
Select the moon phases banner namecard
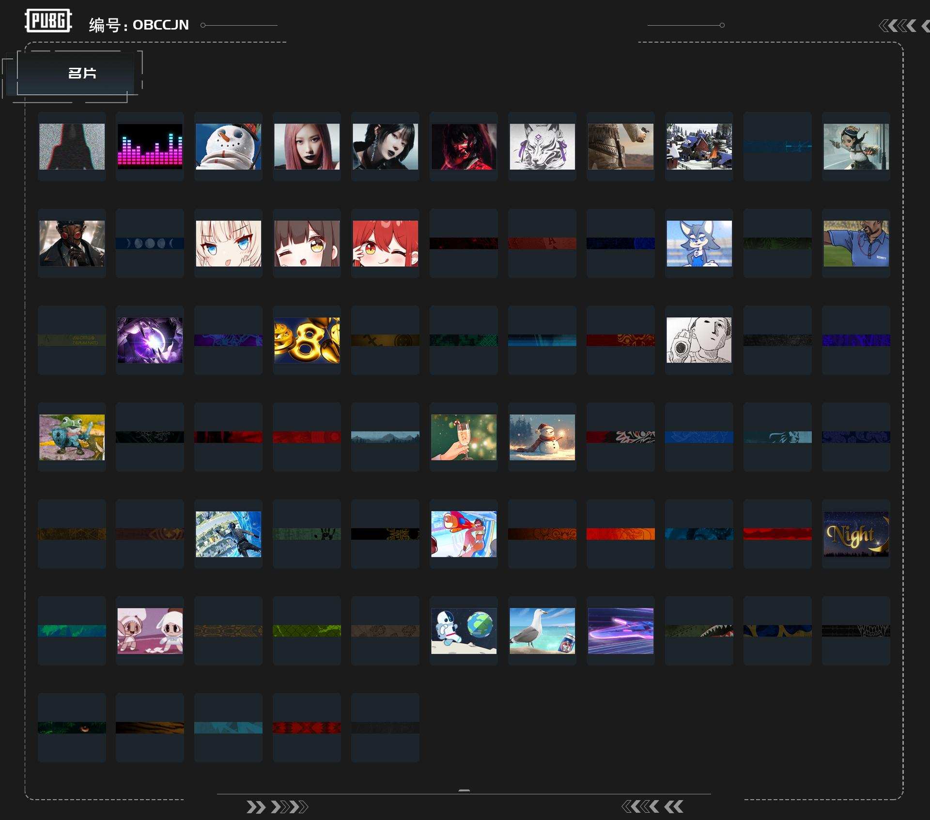(150, 243)
